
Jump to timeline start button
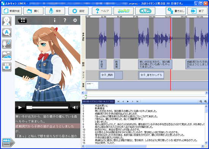[x=118, y=101]
